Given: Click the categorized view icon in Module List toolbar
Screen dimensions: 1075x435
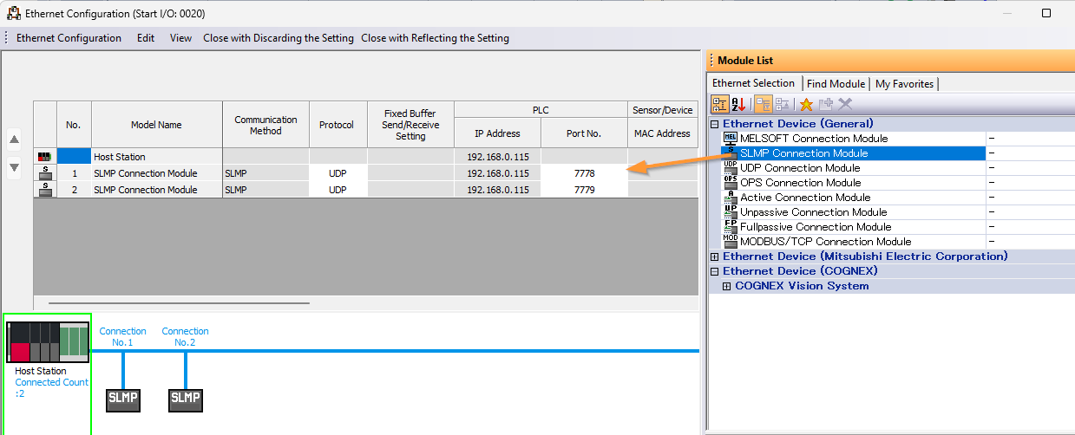Looking at the screenshot, I should point(720,104).
